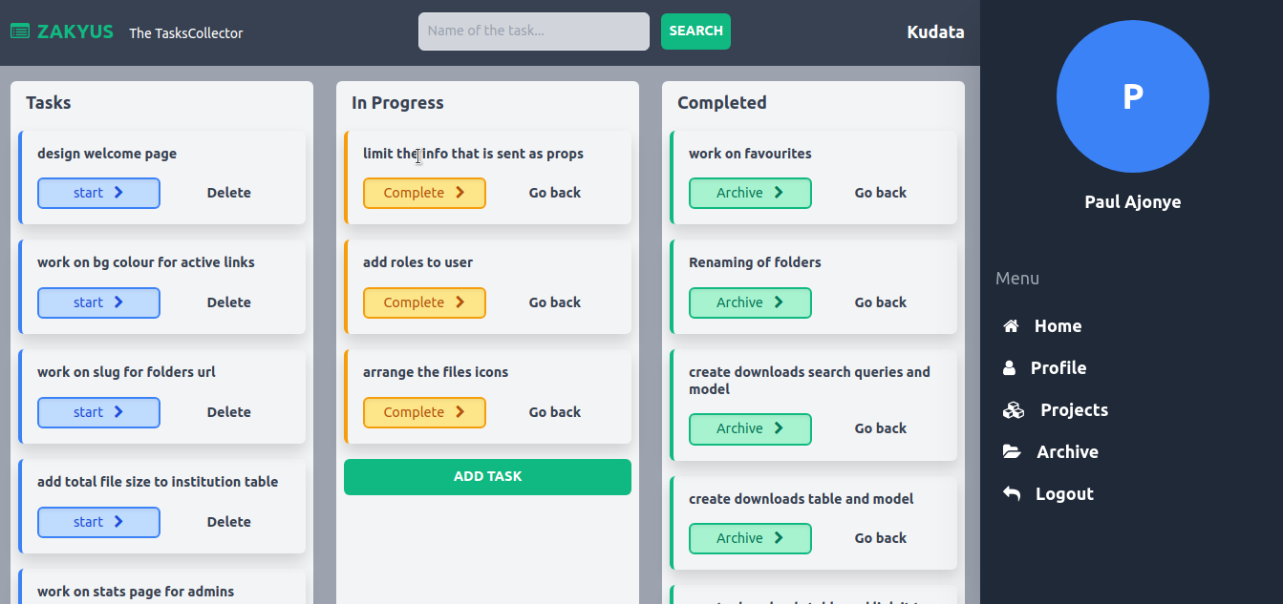
Task: Click chevron on start for design welcome page
Action: 118,193
